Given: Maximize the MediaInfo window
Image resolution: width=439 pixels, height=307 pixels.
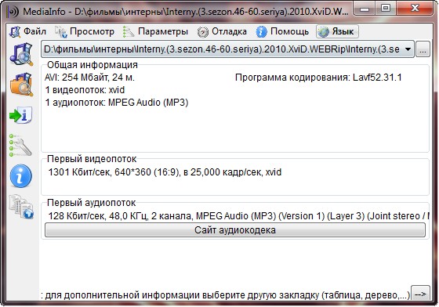Looking at the screenshot, I should tap(386, 9).
